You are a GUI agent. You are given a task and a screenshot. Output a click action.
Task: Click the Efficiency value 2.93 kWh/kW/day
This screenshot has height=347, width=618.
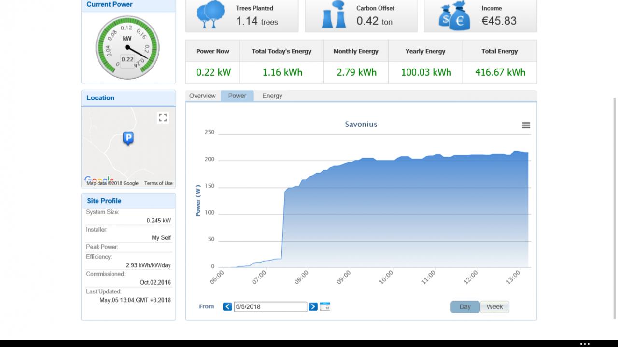(148, 265)
